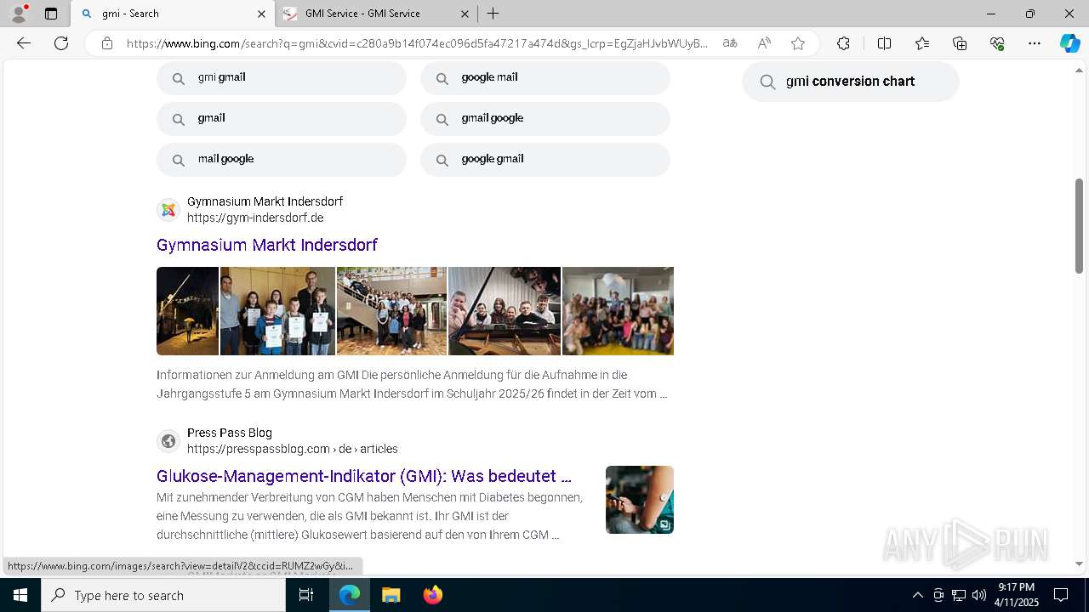Screen dimensions: 1089x612
Task: Open the Extensions puzzle icon
Action: (843, 43)
